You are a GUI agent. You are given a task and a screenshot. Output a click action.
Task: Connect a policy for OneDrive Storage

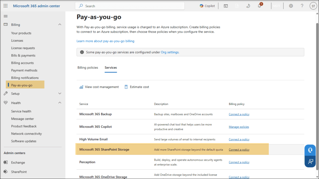(x=239, y=177)
